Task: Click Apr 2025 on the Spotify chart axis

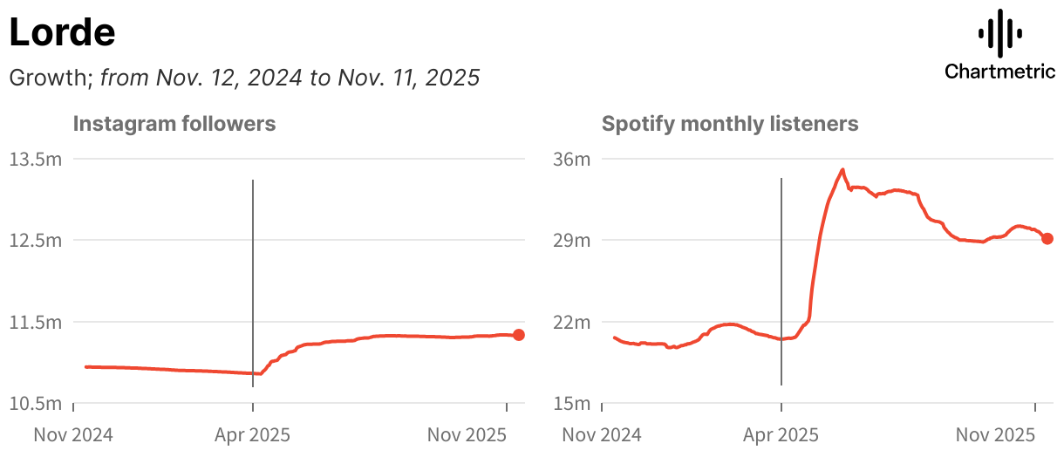Action: click(x=781, y=433)
